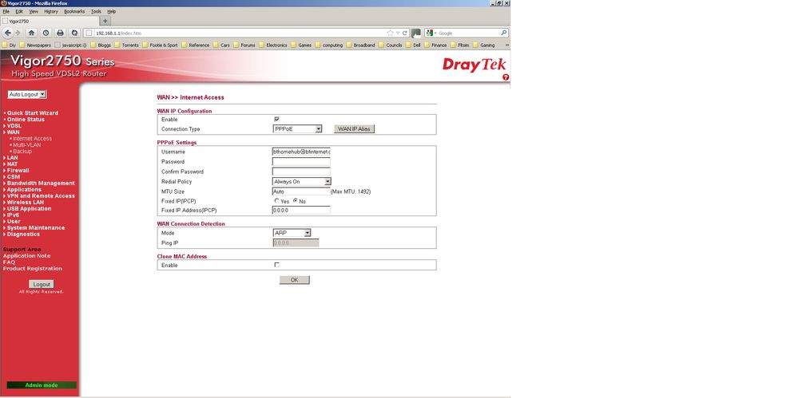Open the History menu

point(51,11)
